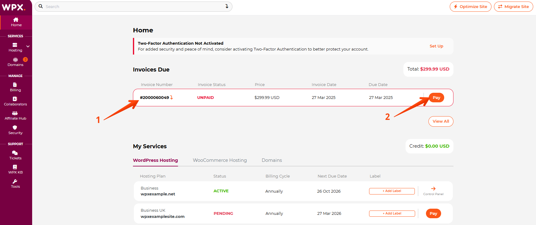Image resolution: width=536 pixels, height=225 pixels.
Task: Open invoice #2000060049
Action: pos(154,98)
